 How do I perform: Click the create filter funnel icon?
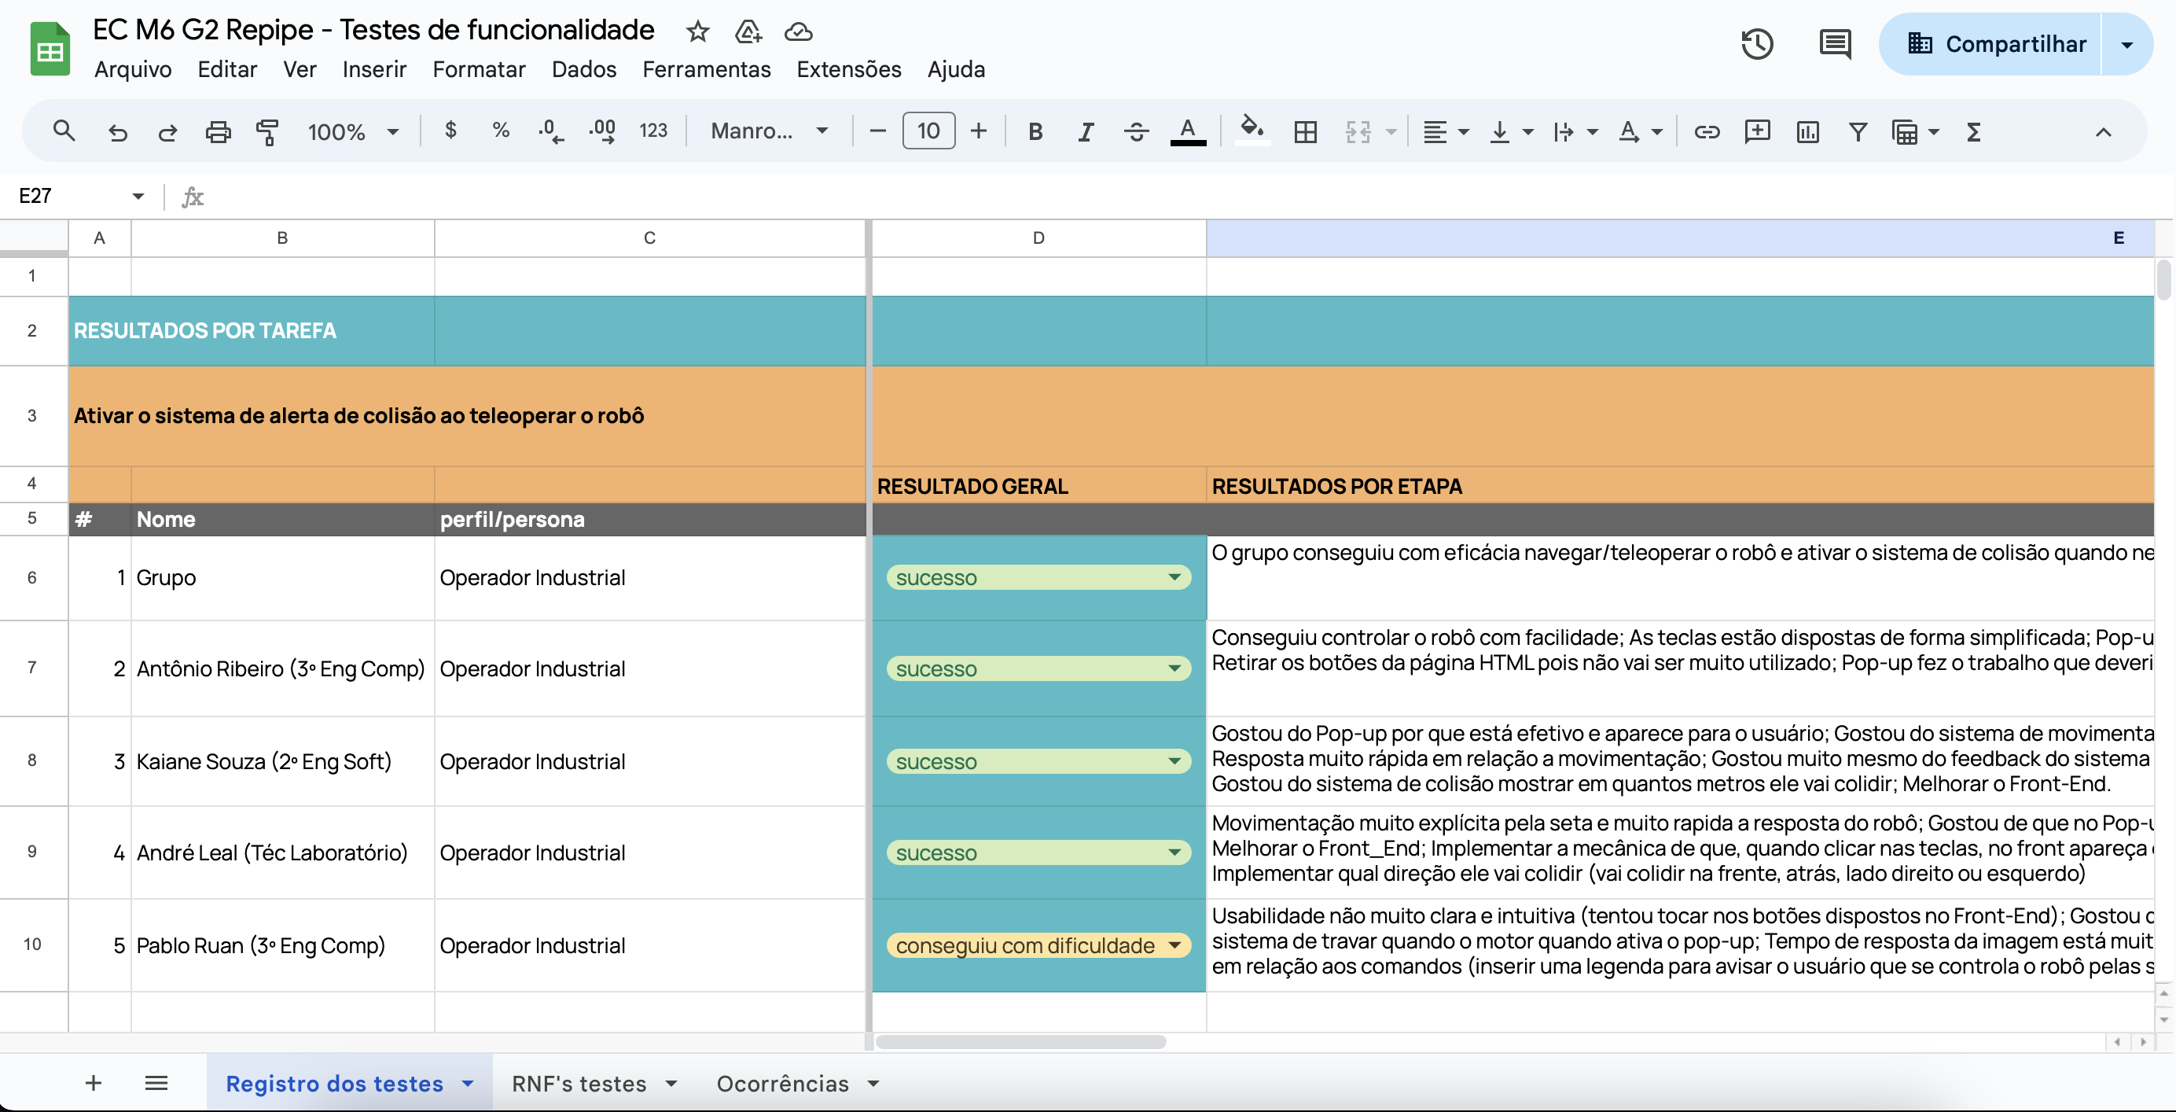click(1858, 132)
